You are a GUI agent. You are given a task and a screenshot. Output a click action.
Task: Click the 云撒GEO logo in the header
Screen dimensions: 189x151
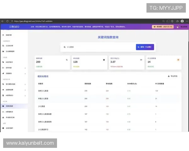pos(14,27)
